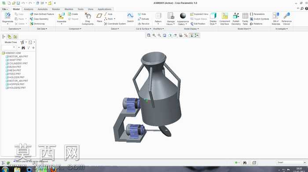Toggle navigator panel display at bottom left

point(4,163)
